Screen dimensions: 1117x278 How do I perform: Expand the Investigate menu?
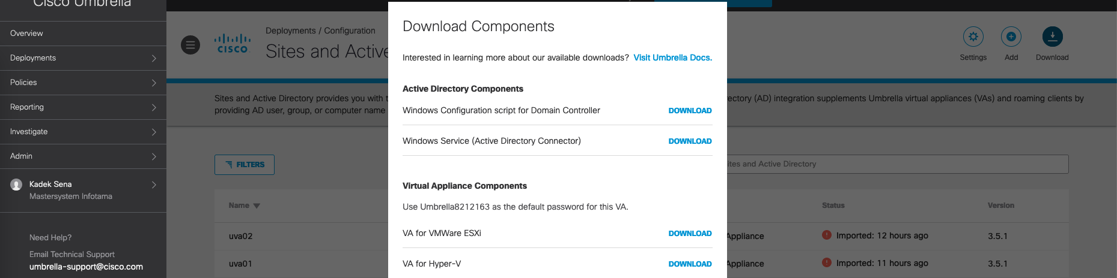coord(83,132)
